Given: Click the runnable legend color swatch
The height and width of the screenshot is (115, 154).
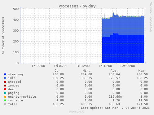Looking at the screenshot, I should tap(5, 100).
